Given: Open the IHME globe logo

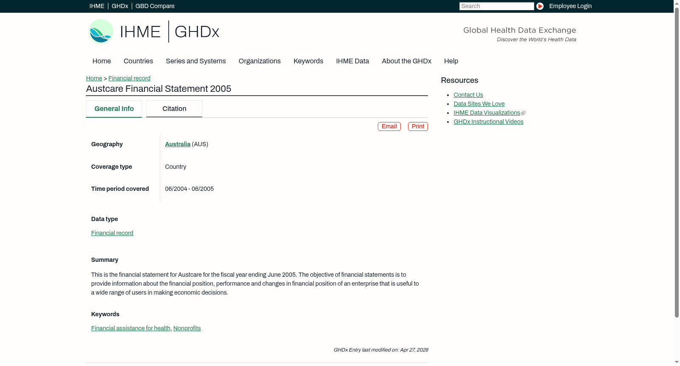Looking at the screenshot, I should click(x=101, y=31).
